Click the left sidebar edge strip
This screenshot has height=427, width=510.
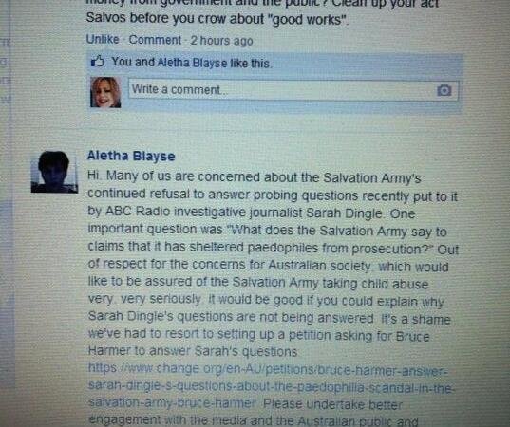6,213
